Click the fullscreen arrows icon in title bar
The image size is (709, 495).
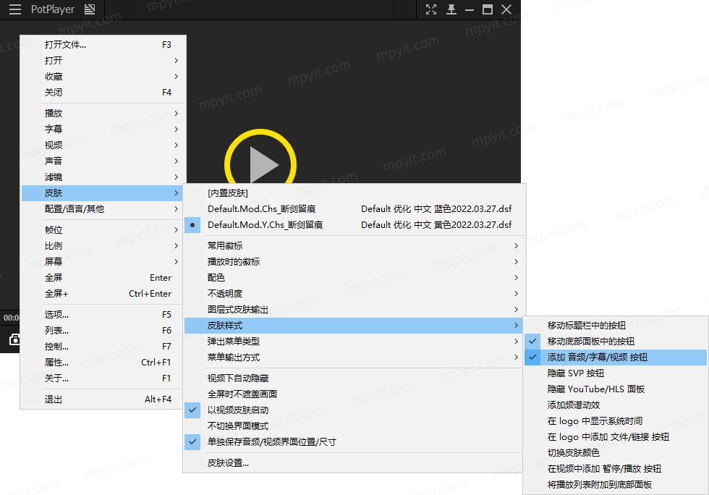pyautogui.click(x=431, y=9)
